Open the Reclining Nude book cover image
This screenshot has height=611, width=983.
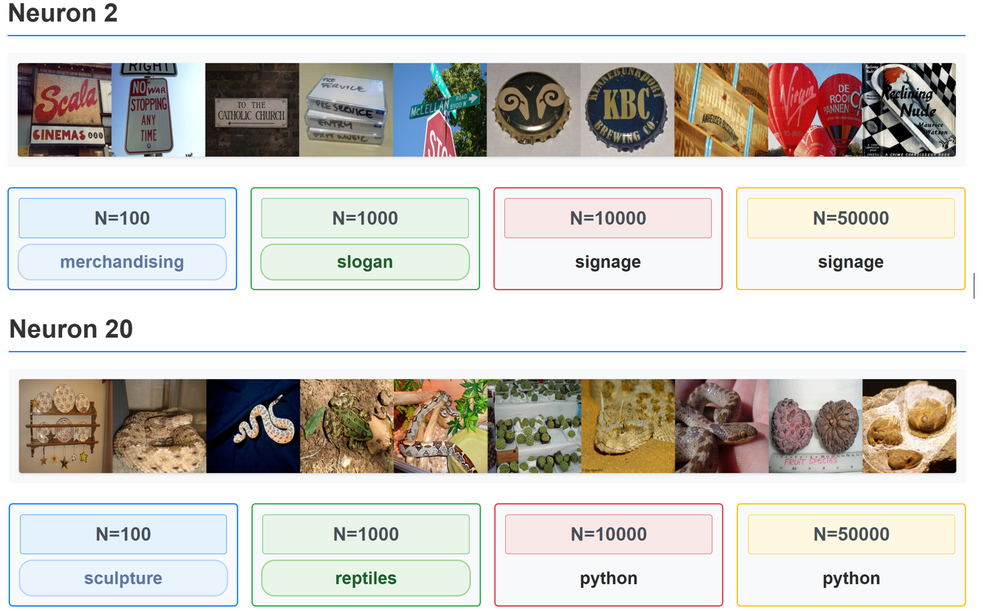click(x=909, y=110)
